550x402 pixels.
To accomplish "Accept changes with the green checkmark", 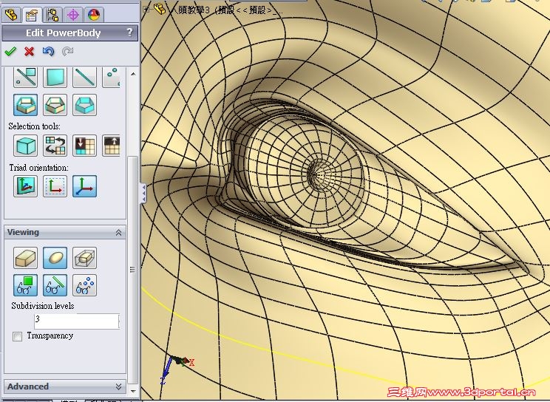I will pyautogui.click(x=10, y=52).
